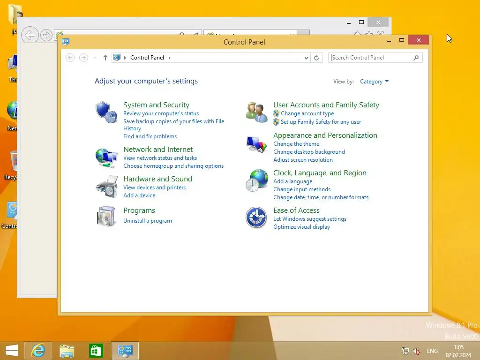The image size is (480, 360).
Task: Click the shield icon beside Set up Family Safety
Action: pyautogui.click(x=276, y=121)
